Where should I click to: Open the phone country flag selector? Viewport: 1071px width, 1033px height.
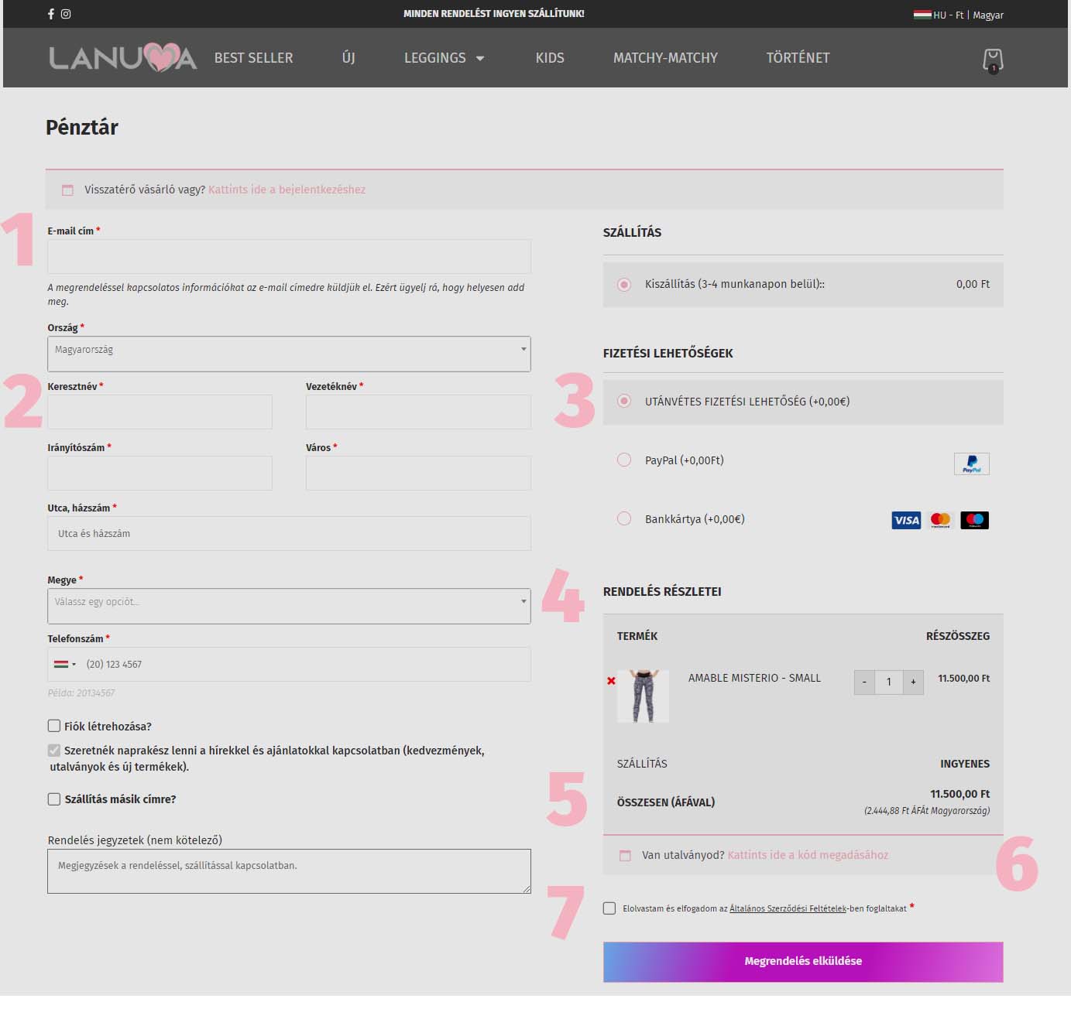click(x=65, y=664)
